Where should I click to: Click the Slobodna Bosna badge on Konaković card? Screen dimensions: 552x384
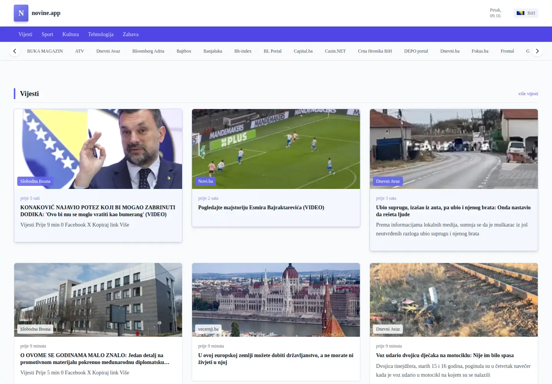[35, 181]
